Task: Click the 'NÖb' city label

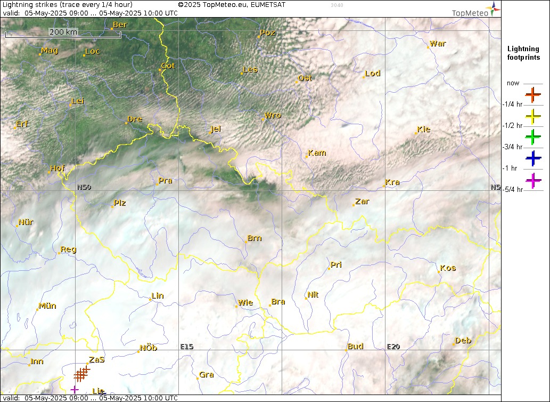Action: click(x=149, y=348)
